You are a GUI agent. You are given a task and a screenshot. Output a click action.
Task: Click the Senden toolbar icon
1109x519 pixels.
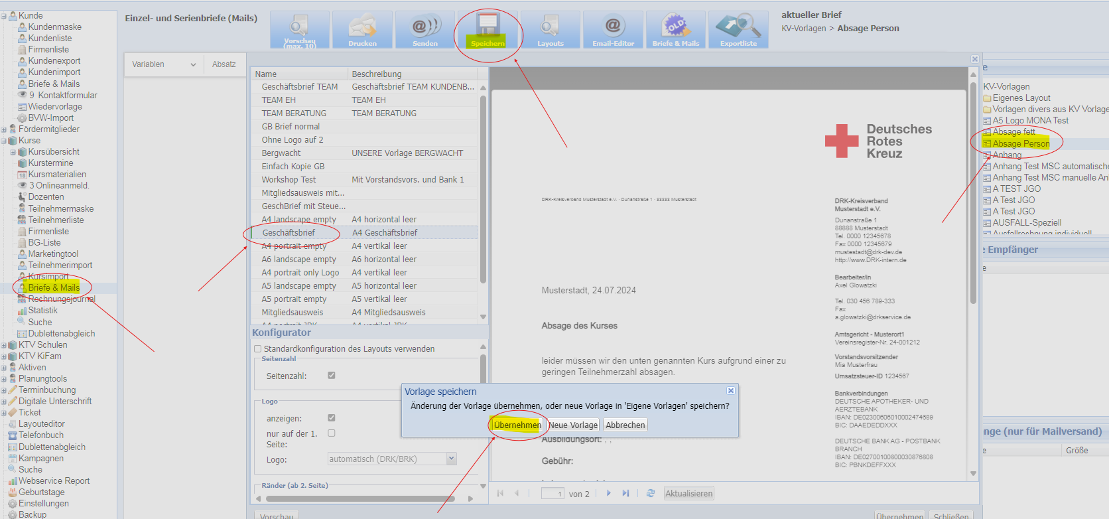coord(425,28)
